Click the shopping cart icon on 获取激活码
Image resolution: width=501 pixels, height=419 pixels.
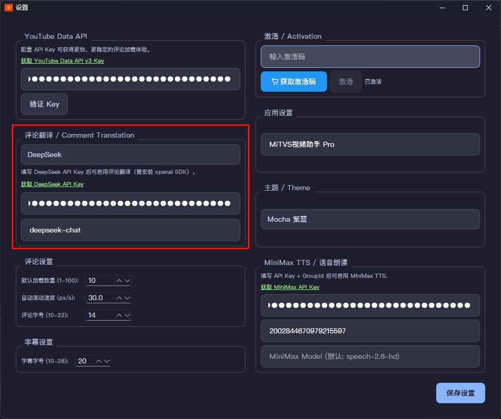(276, 82)
